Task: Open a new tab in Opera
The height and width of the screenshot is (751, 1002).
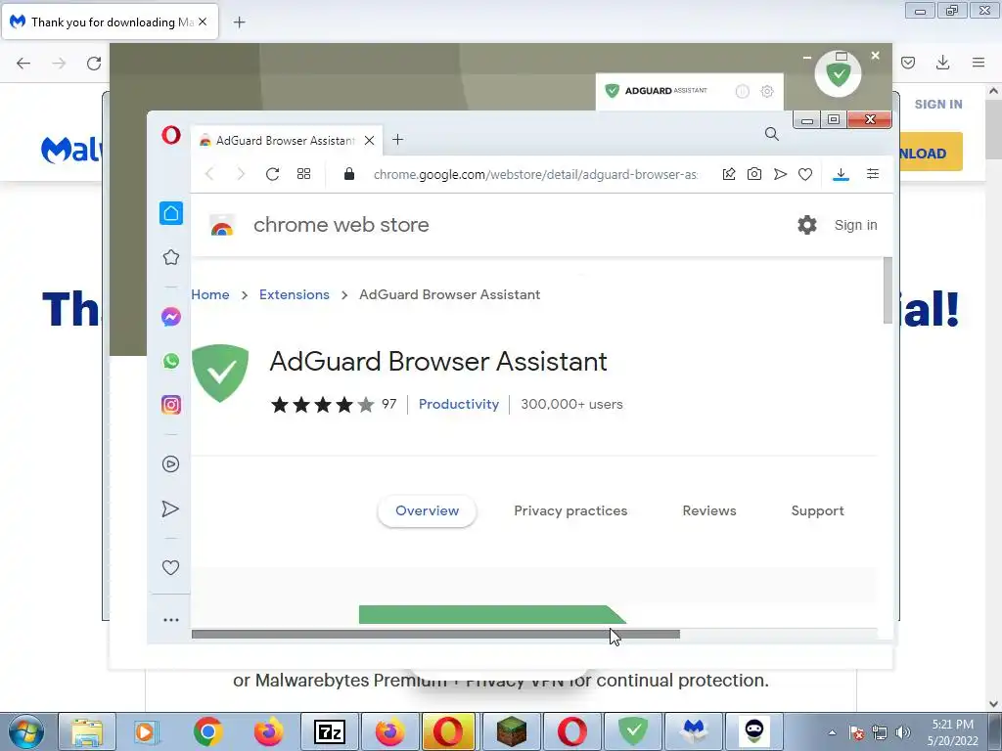Action: (397, 139)
